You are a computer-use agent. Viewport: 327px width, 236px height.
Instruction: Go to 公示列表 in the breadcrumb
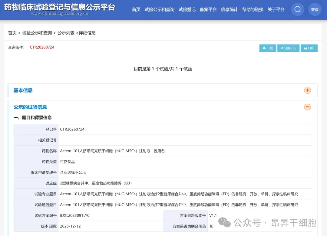66,33
